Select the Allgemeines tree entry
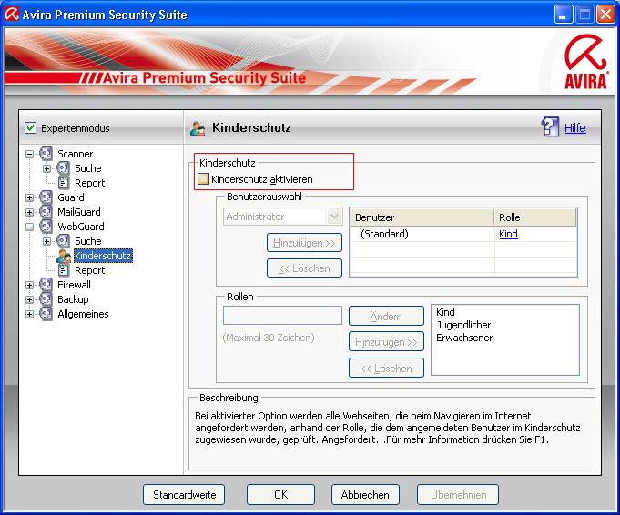Image resolution: width=620 pixels, height=515 pixels. coord(83,314)
